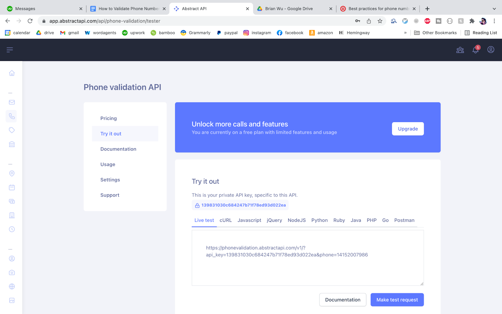
Task: Expand hidden bookmarks with the » chevron
Action: click(405, 33)
